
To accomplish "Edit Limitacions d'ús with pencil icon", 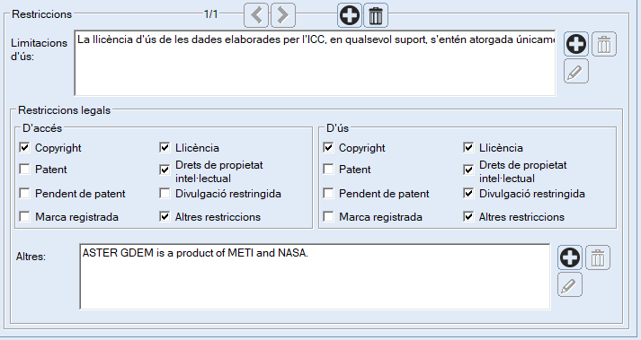I will [576, 71].
